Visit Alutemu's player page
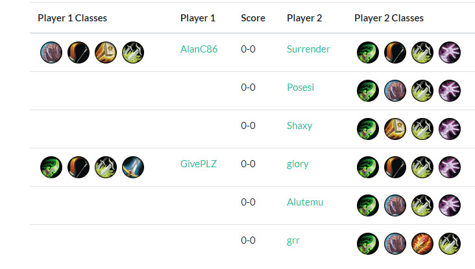The image size is (475, 269). pyautogui.click(x=305, y=202)
